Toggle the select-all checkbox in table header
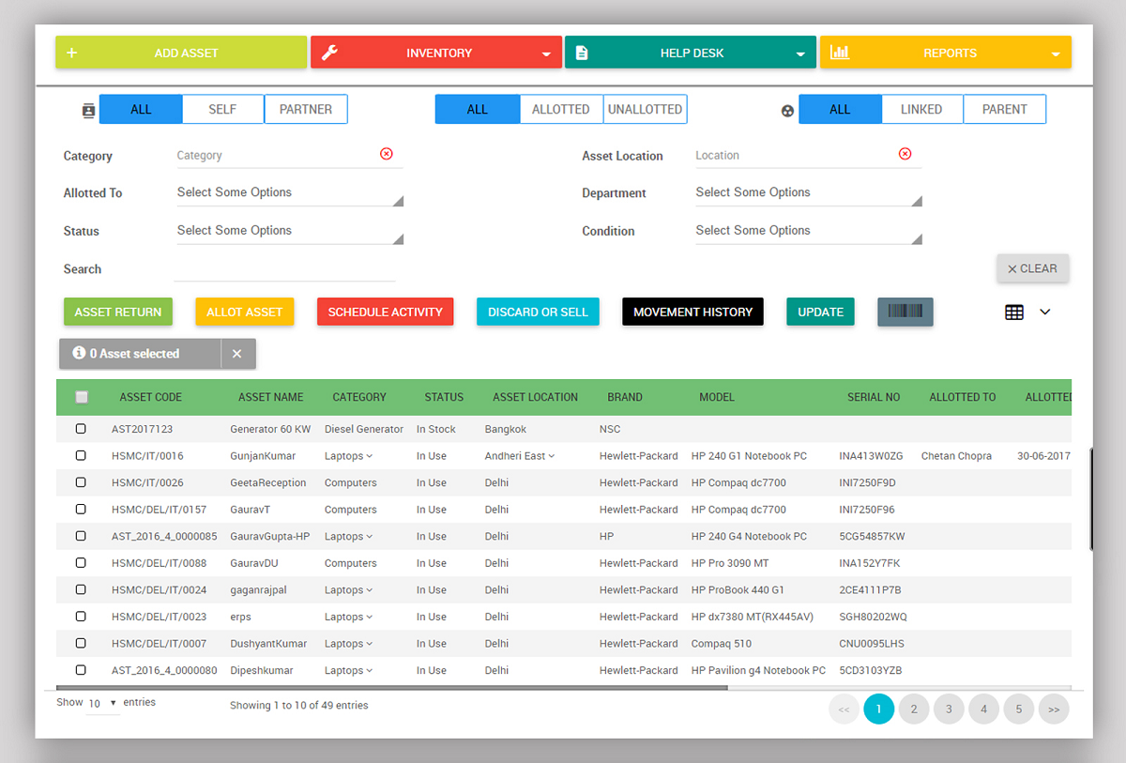 point(82,397)
